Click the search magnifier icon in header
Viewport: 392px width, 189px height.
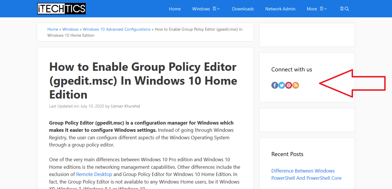347,9
